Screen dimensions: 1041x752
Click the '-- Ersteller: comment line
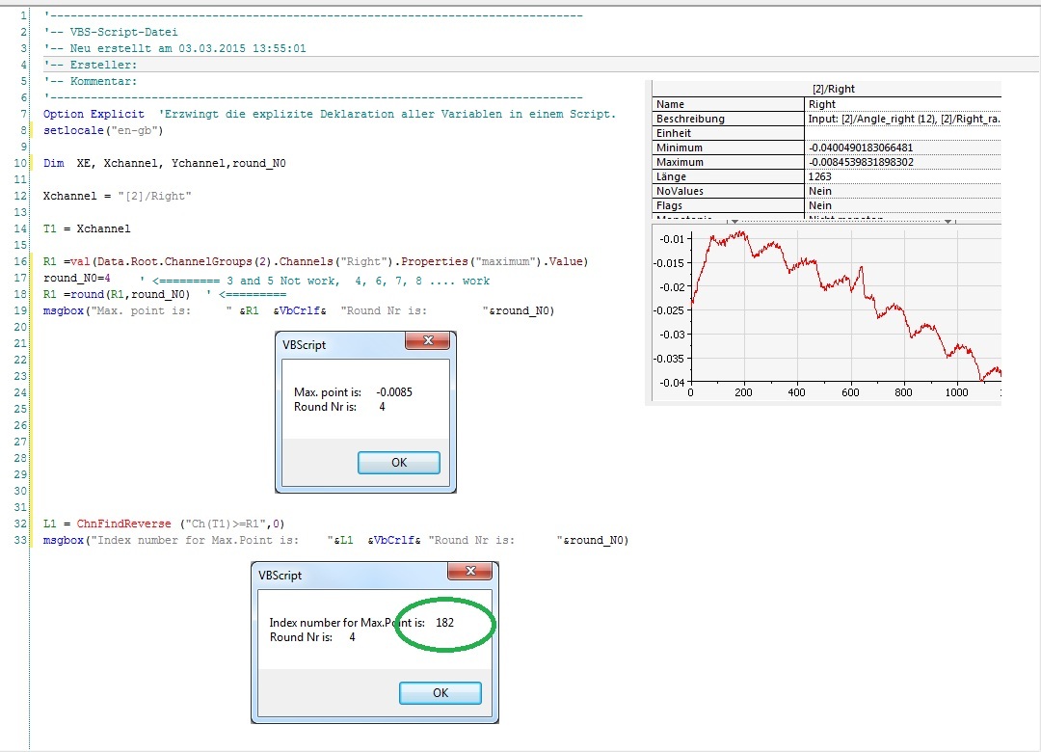(x=91, y=66)
